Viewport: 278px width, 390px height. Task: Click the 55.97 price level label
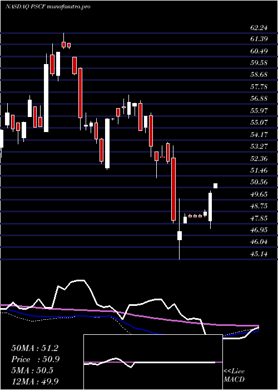pos(259,110)
